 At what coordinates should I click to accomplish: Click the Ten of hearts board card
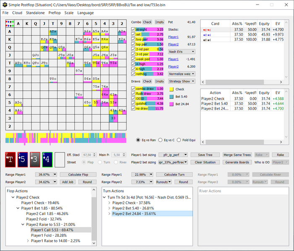(x=11, y=160)
